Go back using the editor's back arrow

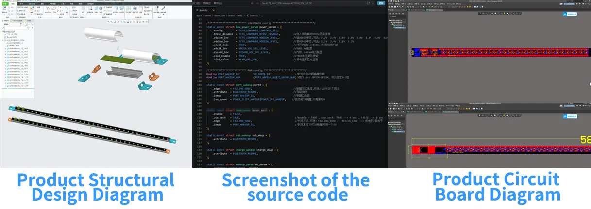click(x=252, y=3)
